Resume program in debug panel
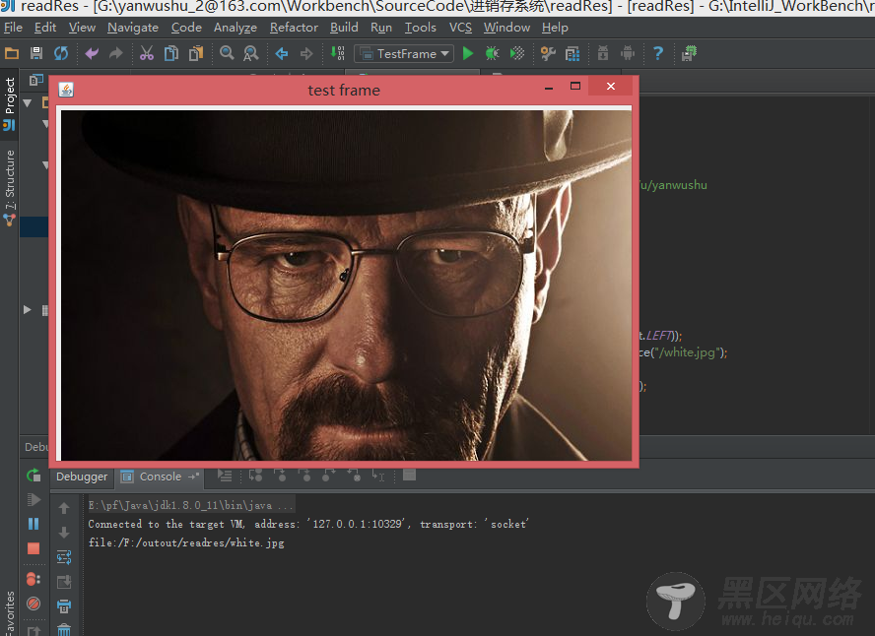 pos(34,499)
